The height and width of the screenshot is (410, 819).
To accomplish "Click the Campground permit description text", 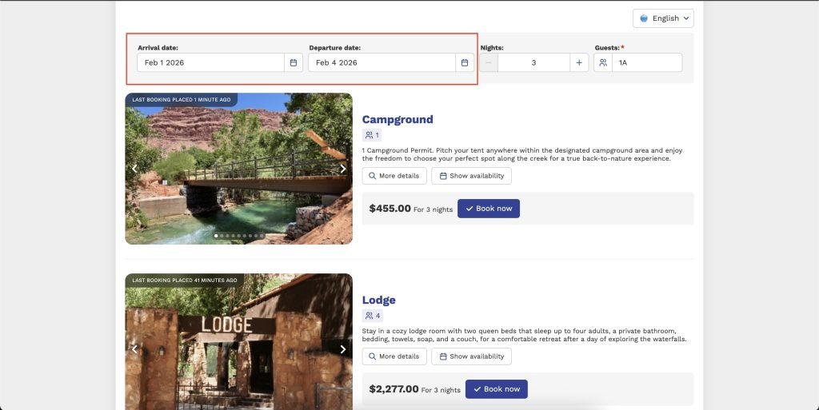I will tap(521, 154).
